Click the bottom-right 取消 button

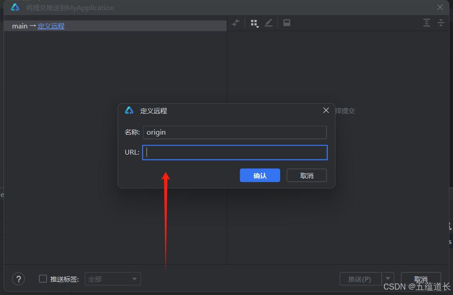point(420,279)
